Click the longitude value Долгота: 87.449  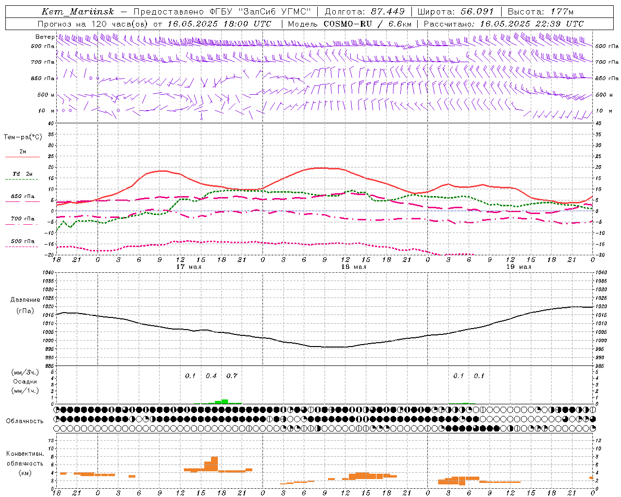click(x=365, y=12)
